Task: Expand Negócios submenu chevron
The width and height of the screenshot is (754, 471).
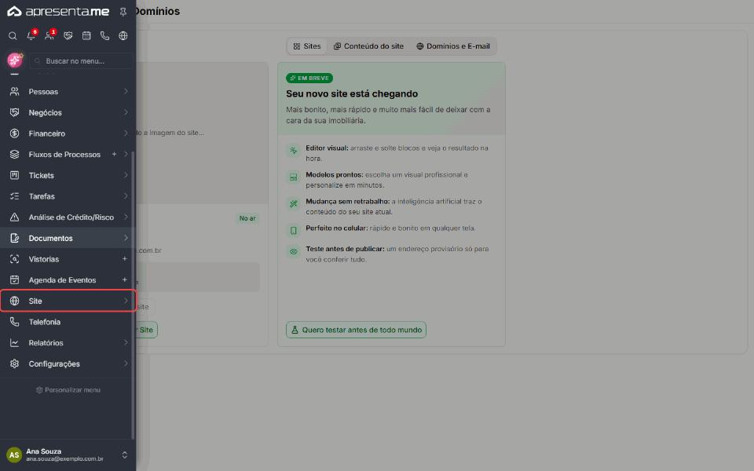Action: tap(126, 112)
